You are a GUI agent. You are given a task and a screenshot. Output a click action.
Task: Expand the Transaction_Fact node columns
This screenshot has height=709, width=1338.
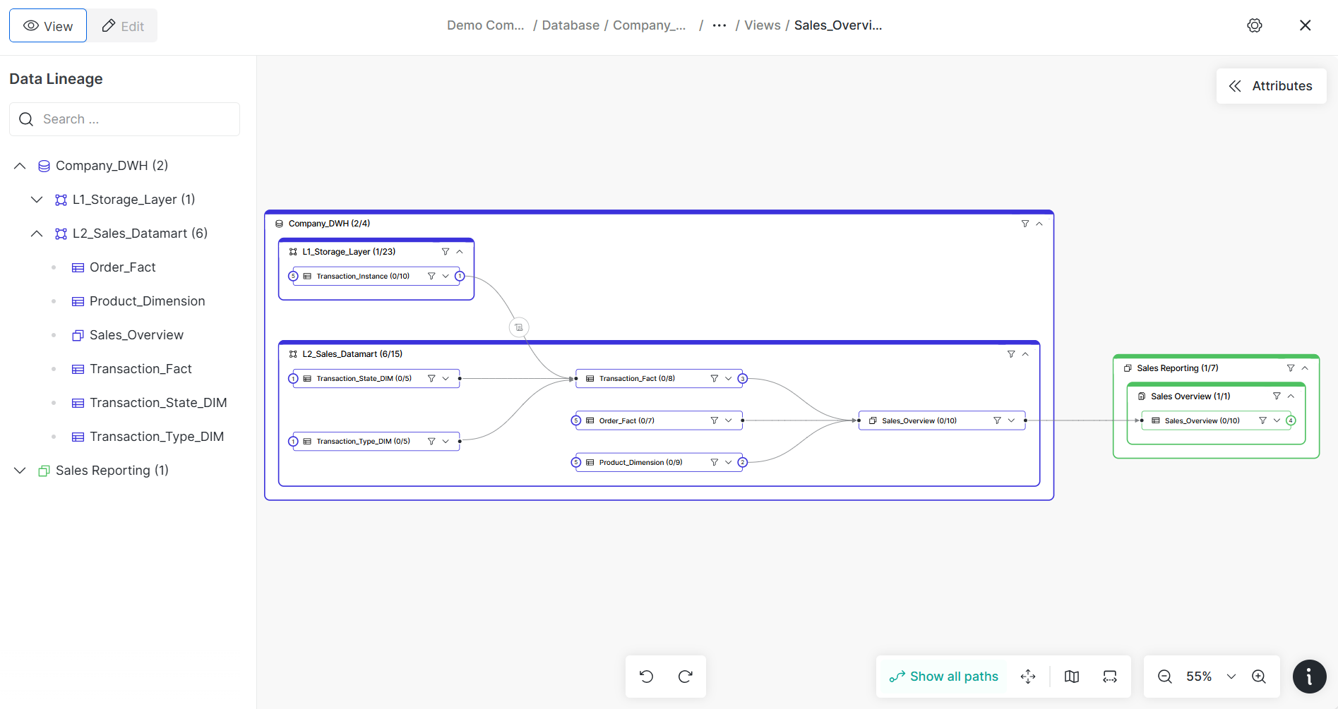point(729,379)
